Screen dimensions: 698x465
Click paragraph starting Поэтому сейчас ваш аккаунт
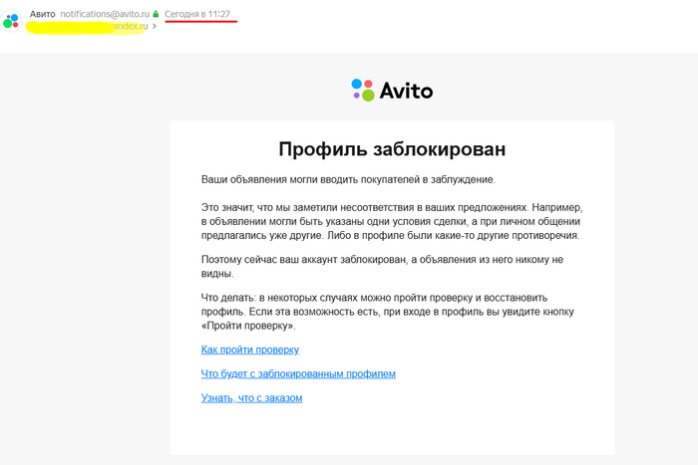(382, 266)
